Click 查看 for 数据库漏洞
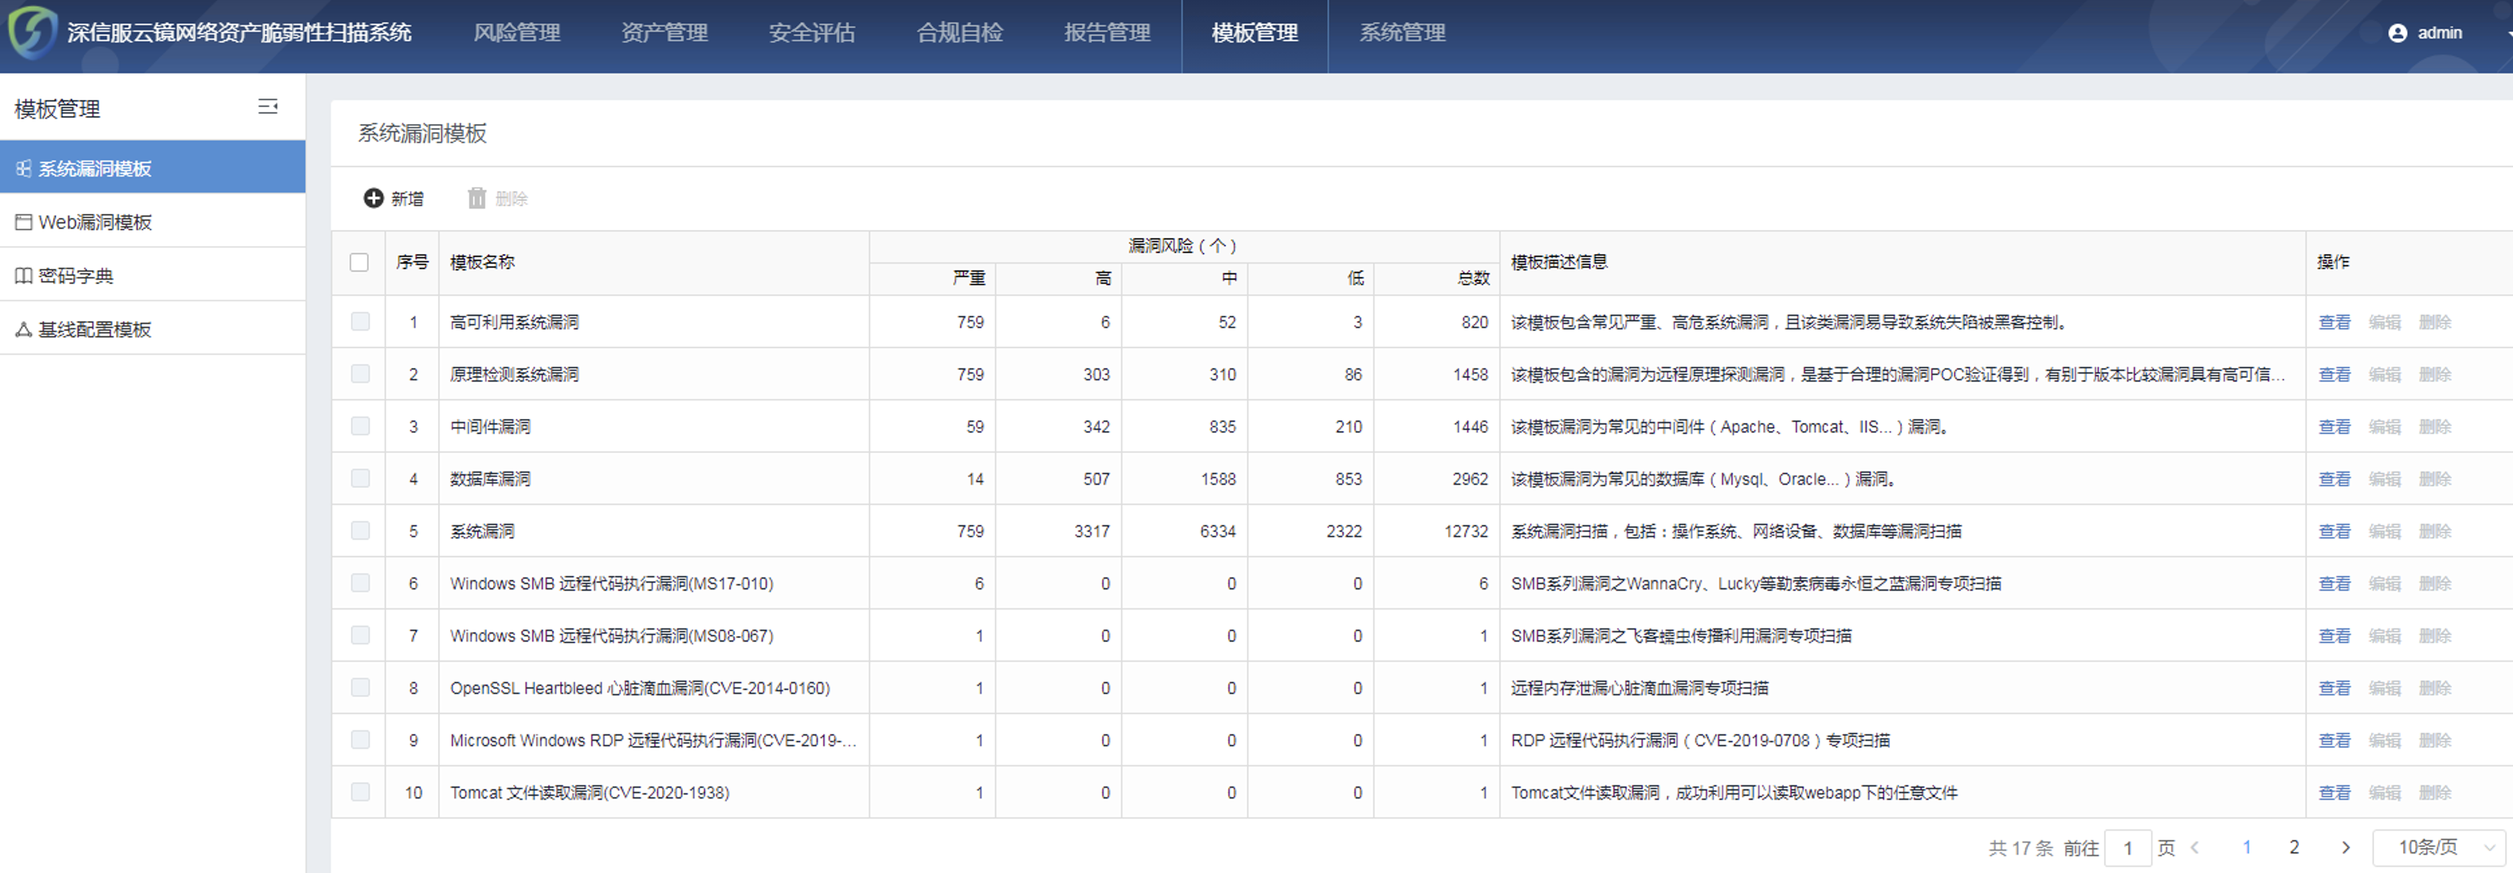Screen dimensions: 2513x873 2333,479
